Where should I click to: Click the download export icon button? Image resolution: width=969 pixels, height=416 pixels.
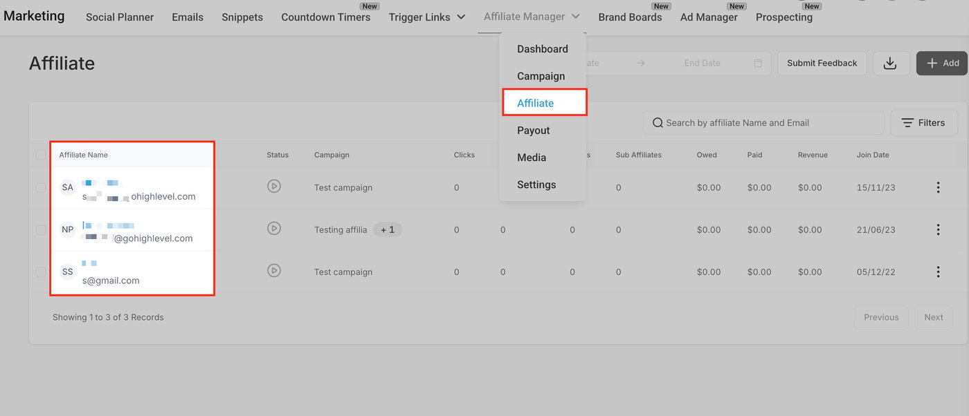[x=890, y=63]
